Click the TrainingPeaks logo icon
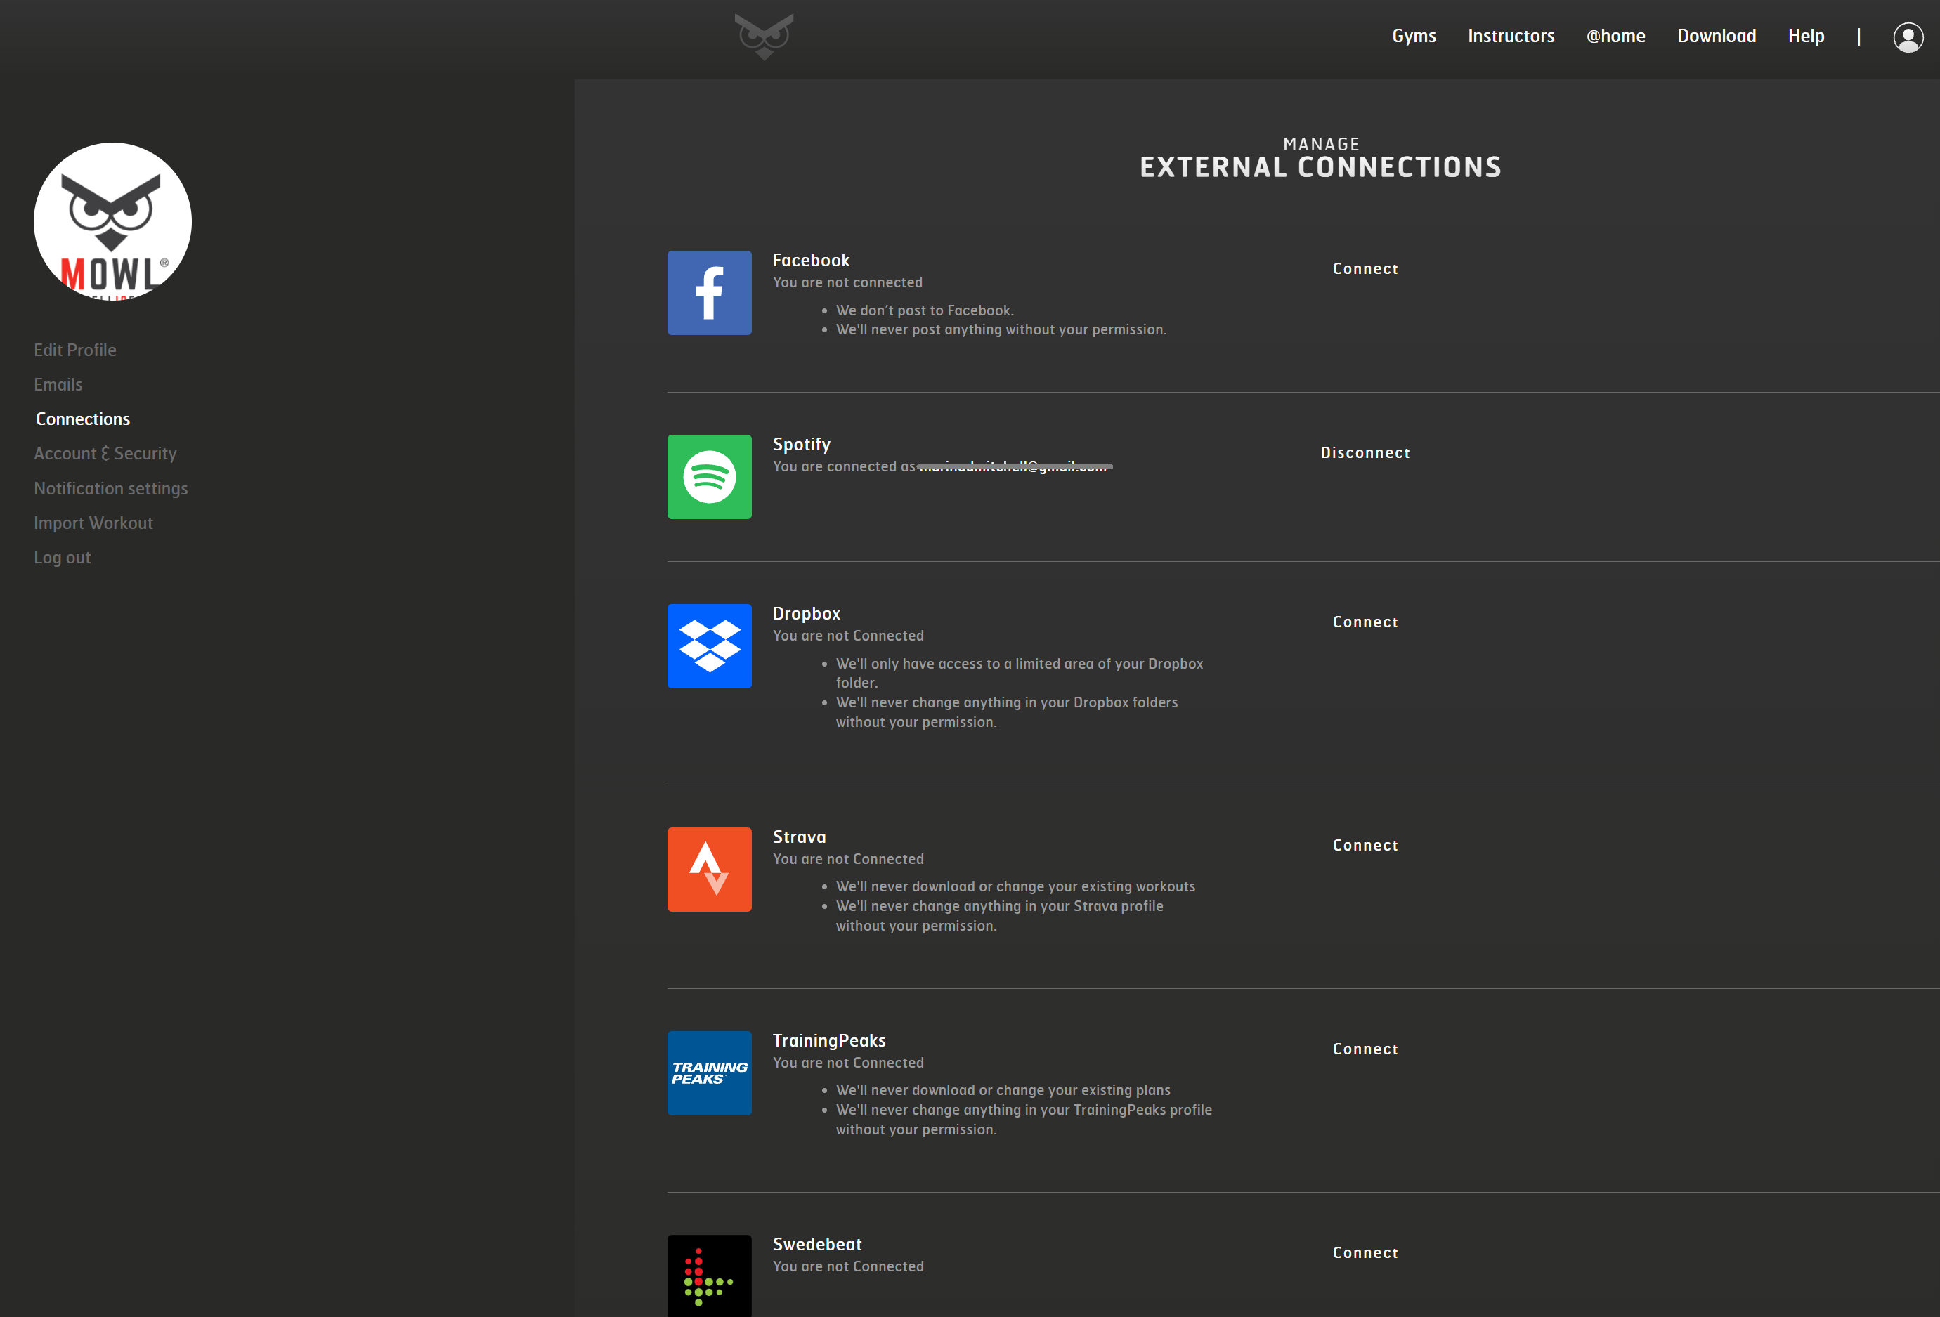 click(x=709, y=1073)
